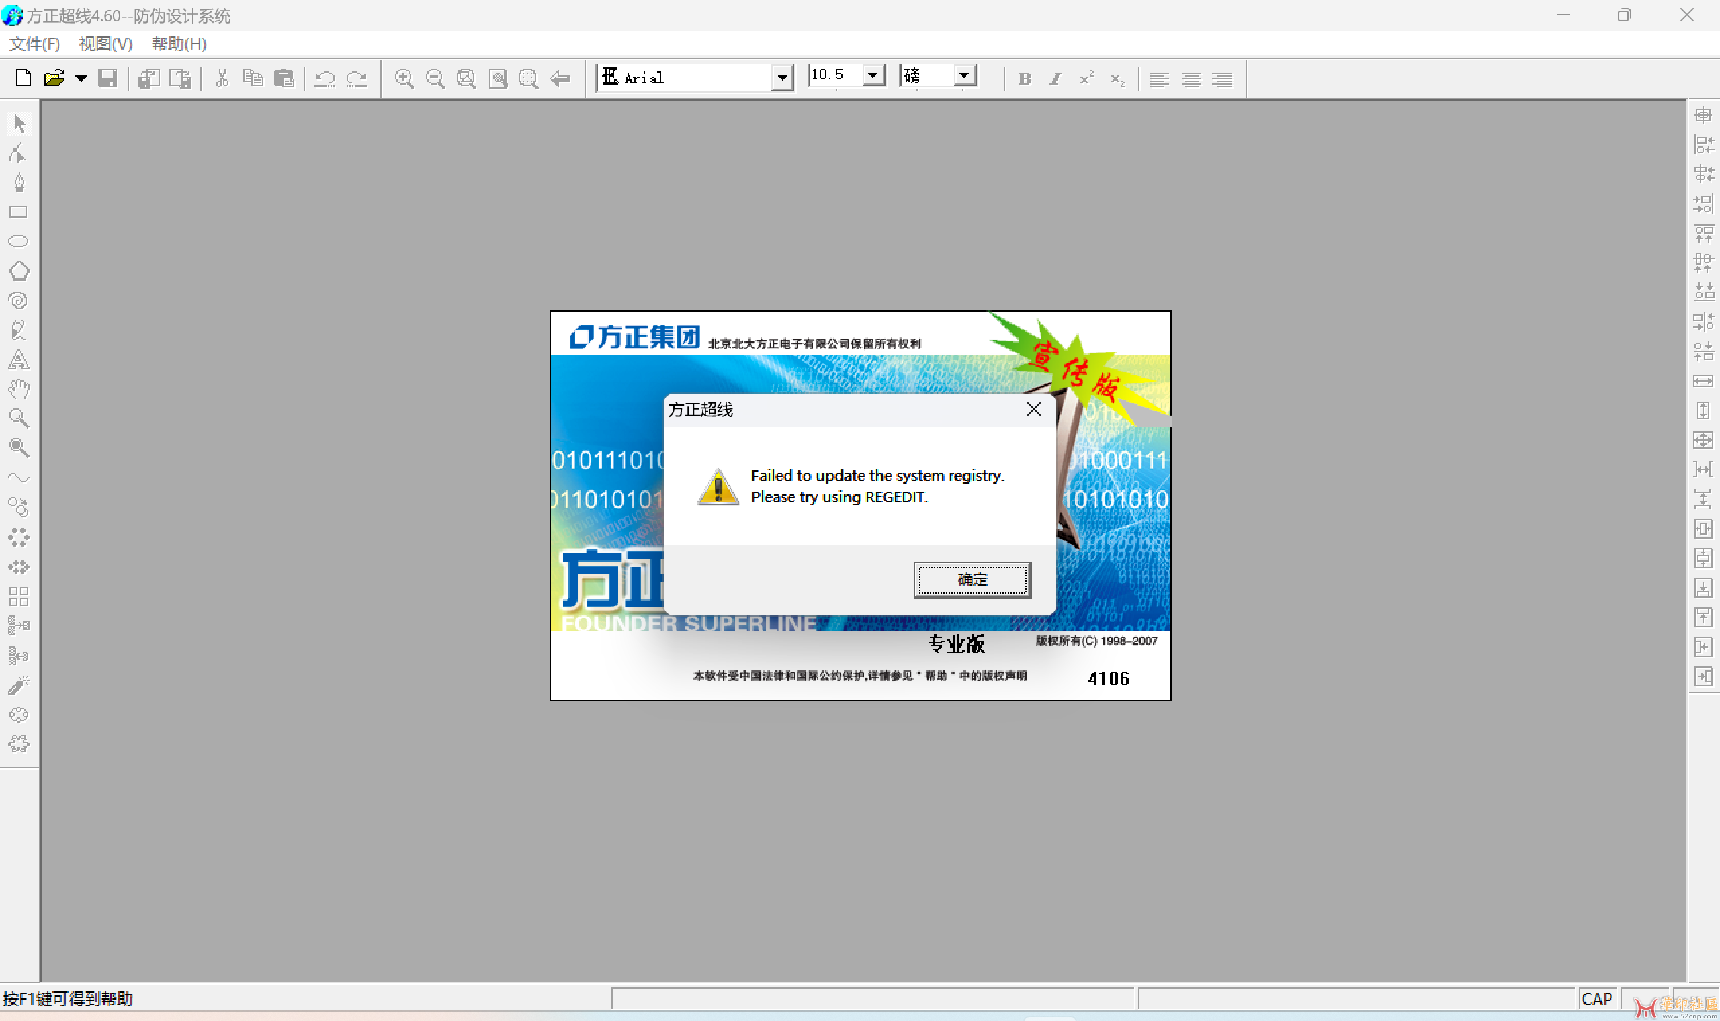
Task: Open the 10.5 font size dropdown
Action: tap(873, 75)
